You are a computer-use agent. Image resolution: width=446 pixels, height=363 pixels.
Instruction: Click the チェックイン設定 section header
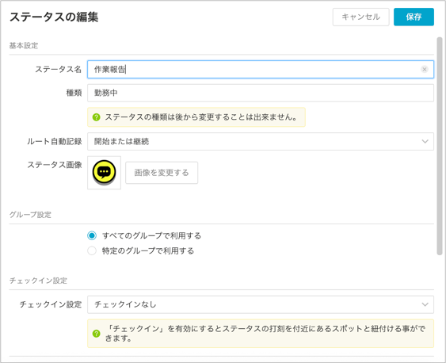click(x=38, y=281)
